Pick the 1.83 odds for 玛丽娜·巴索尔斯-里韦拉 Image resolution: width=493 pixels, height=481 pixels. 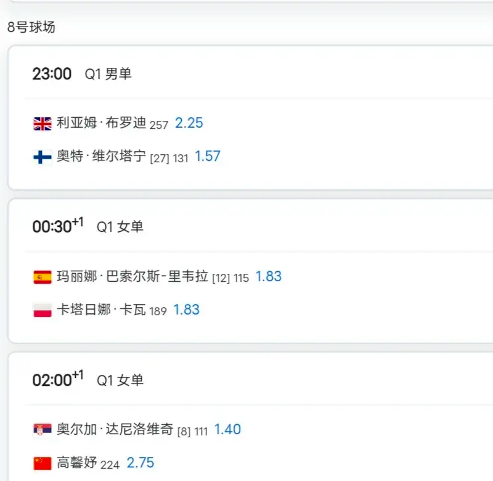pos(269,277)
